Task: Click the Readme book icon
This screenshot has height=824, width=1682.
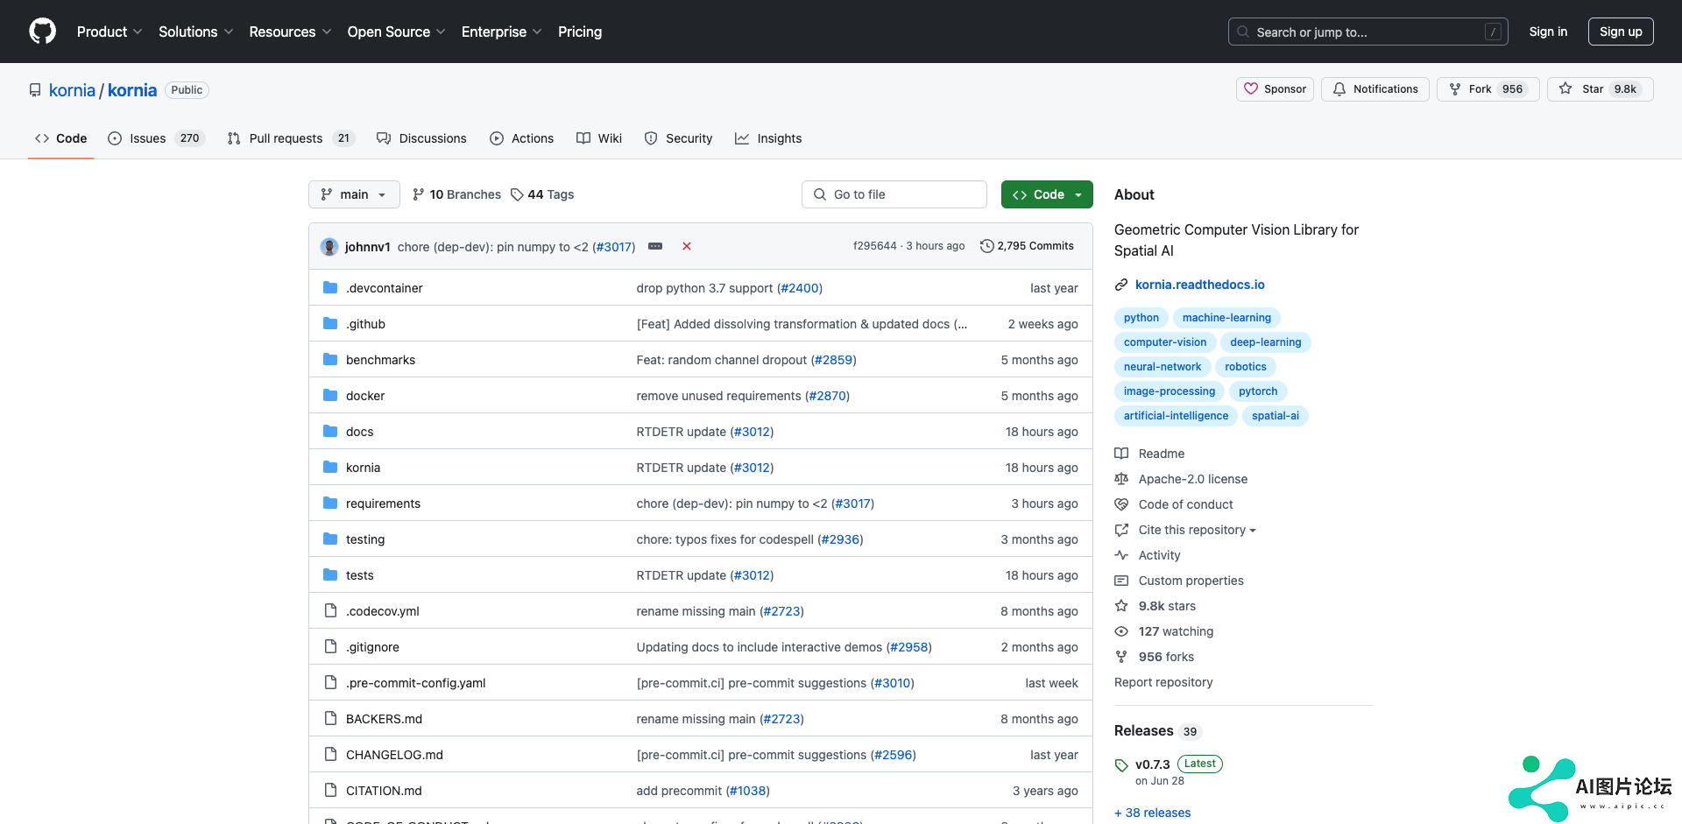Action: tap(1121, 453)
